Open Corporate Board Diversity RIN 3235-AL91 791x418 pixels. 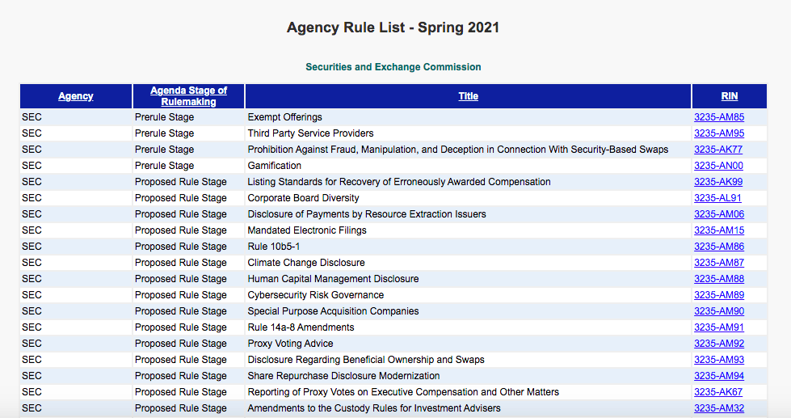pyautogui.click(x=717, y=198)
